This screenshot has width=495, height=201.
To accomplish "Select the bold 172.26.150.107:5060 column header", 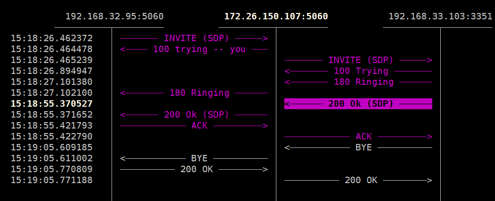I will click(276, 16).
